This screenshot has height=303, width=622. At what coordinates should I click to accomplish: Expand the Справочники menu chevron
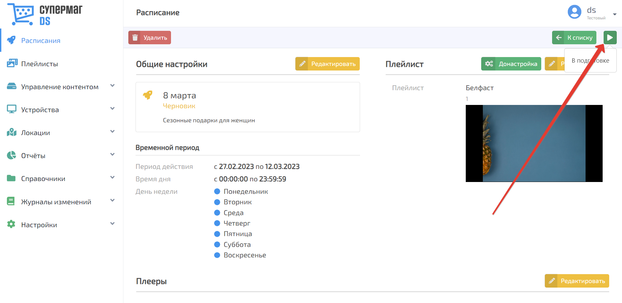(x=112, y=177)
